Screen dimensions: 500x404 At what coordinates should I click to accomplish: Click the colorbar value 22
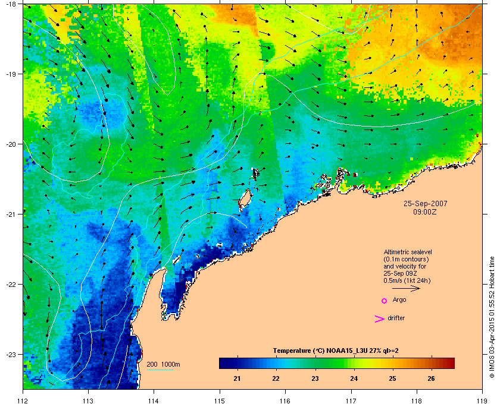point(276,378)
